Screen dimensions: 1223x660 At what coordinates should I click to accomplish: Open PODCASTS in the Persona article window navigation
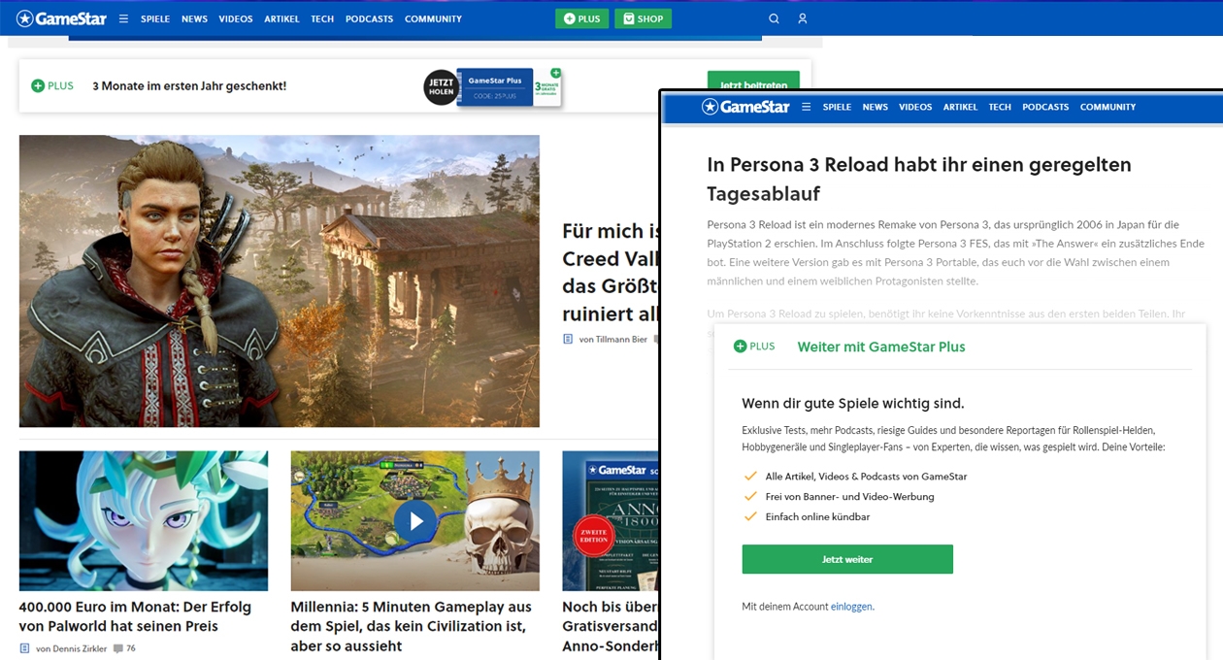[1045, 108]
